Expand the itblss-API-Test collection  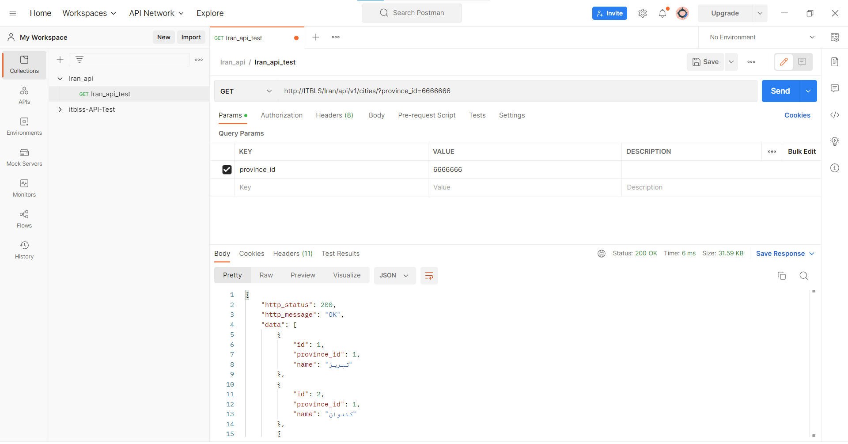[x=60, y=110]
